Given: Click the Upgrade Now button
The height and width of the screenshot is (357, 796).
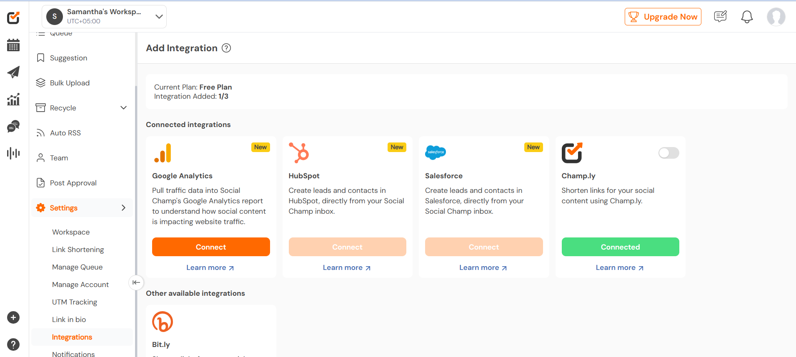Looking at the screenshot, I should 663,17.
